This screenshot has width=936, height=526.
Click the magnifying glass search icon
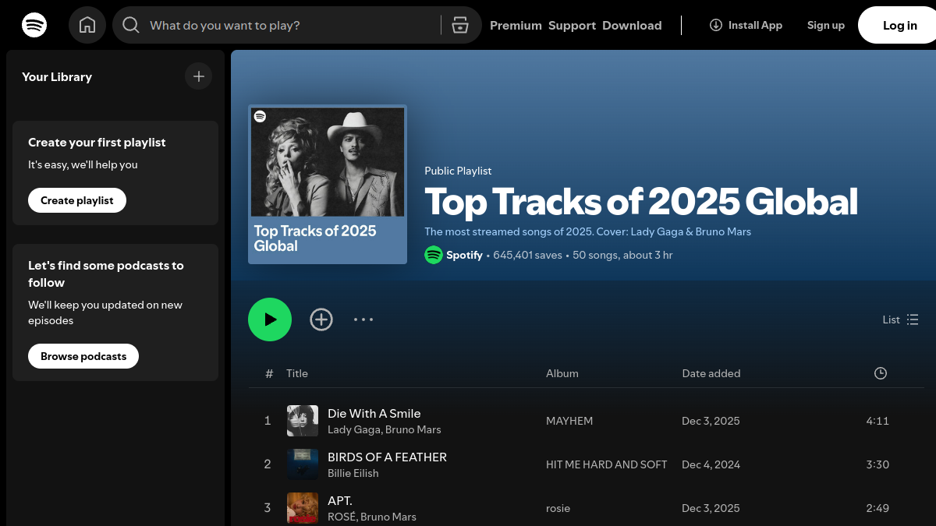(x=131, y=25)
